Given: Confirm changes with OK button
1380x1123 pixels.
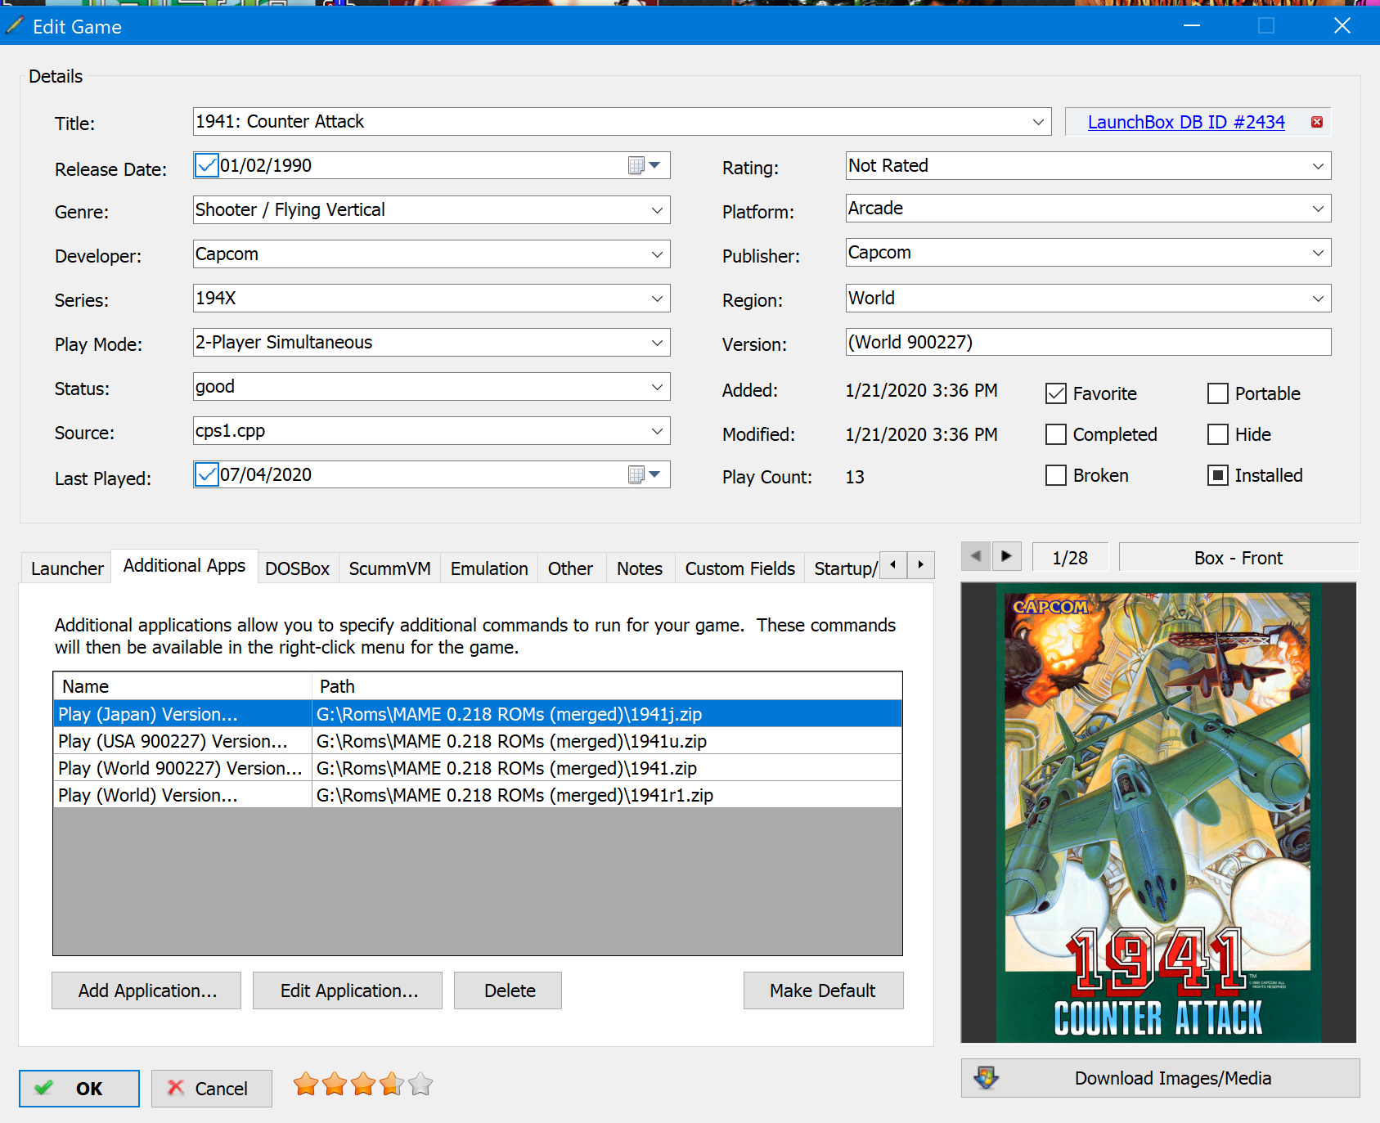Looking at the screenshot, I should point(79,1089).
